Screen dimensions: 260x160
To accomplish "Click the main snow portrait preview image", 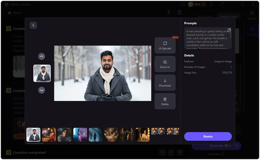I will click(x=103, y=73).
